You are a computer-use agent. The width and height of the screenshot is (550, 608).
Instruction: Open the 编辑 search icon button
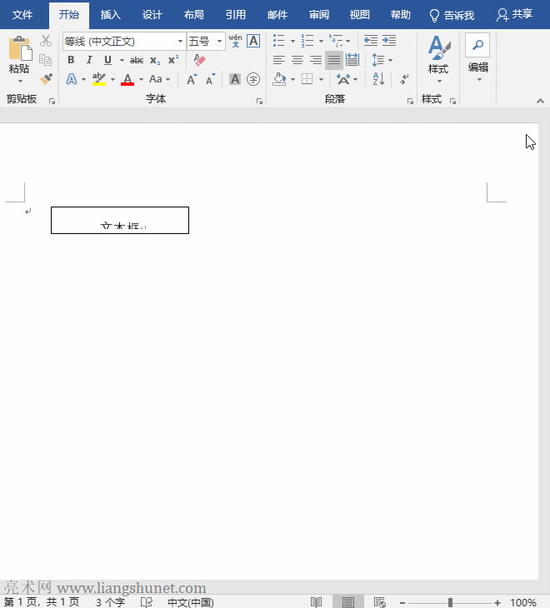477,46
